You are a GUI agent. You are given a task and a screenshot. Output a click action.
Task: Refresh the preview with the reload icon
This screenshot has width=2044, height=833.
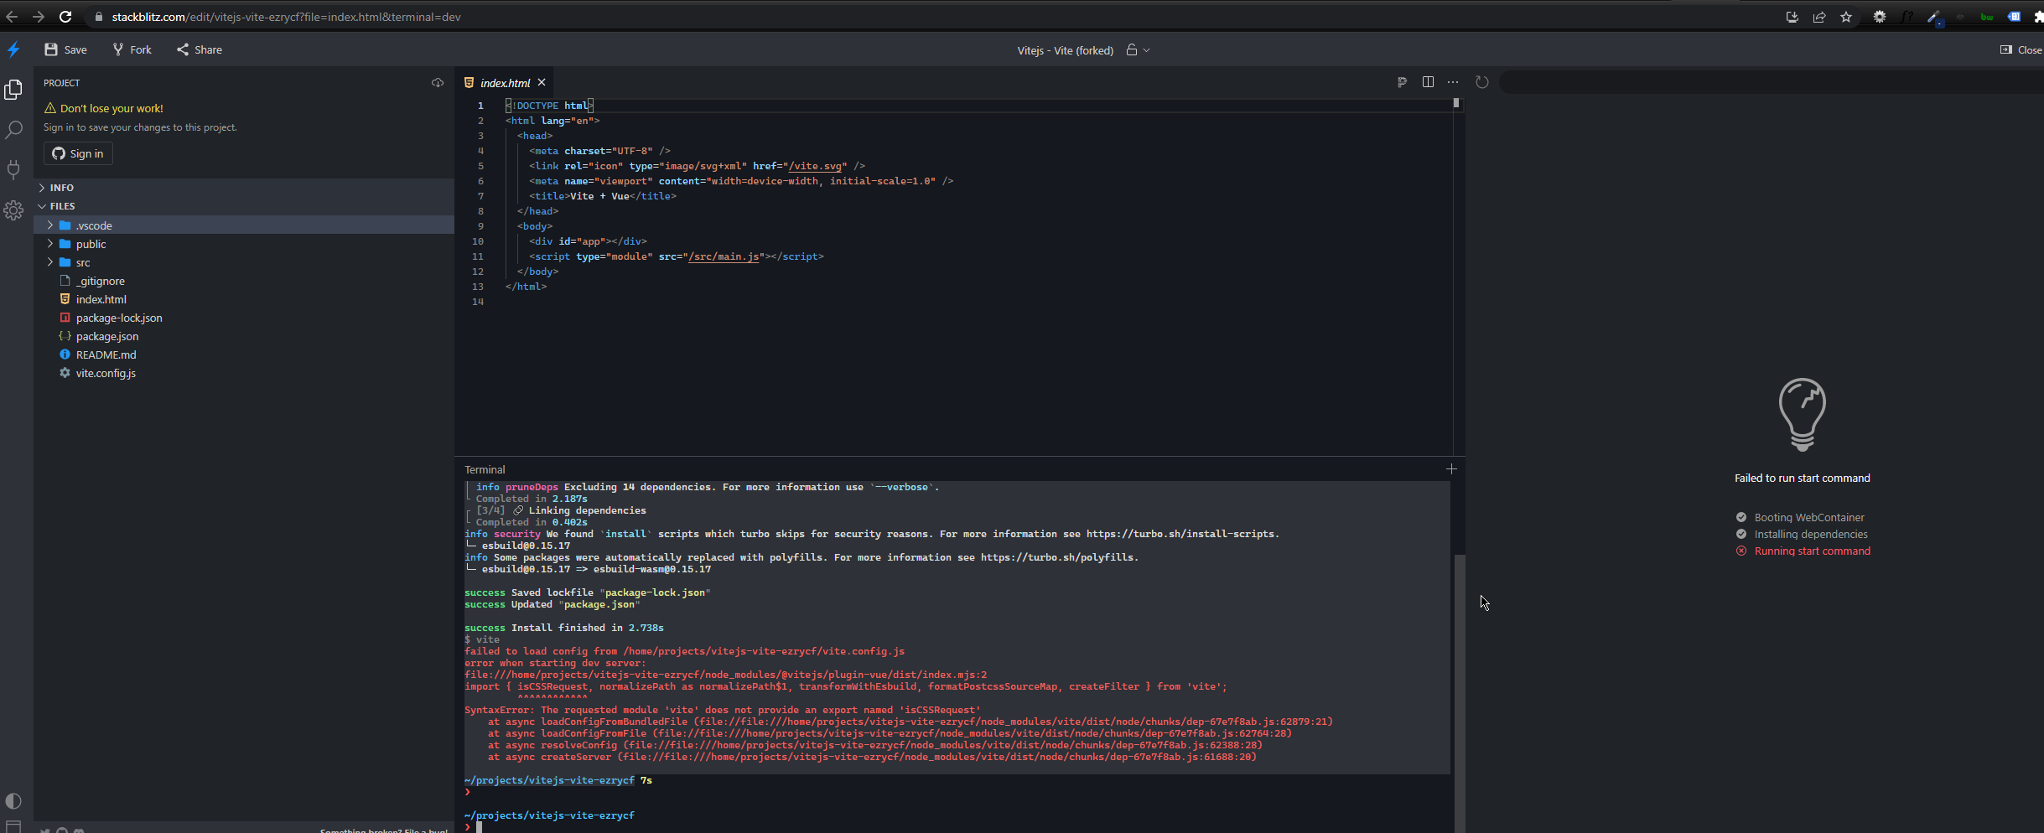[x=1482, y=82]
